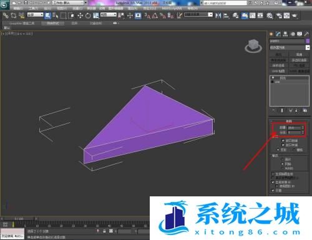Open the Curve Editor

[x=253, y=16]
